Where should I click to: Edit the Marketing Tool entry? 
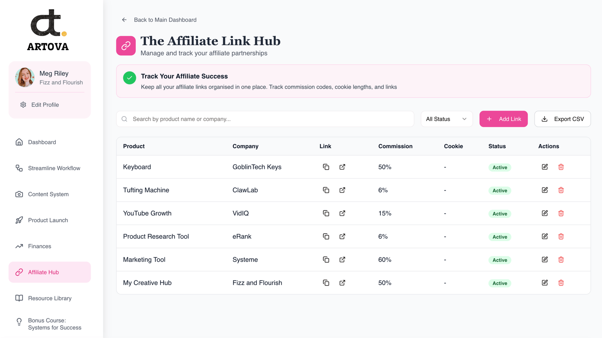click(x=545, y=260)
